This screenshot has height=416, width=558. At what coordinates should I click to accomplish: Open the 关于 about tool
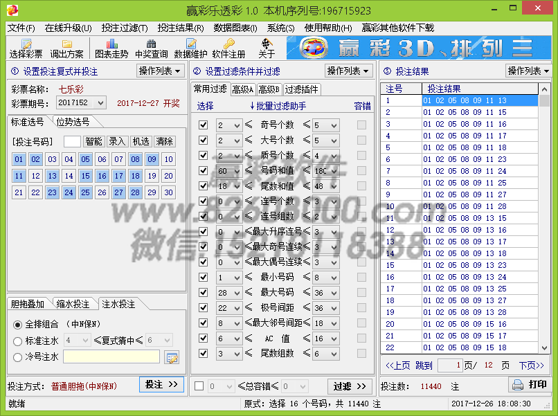point(267,48)
